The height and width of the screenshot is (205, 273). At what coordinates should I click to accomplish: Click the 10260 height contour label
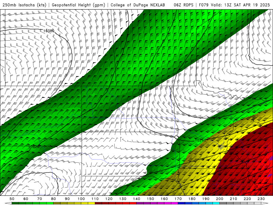pyautogui.click(x=201, y=140)
